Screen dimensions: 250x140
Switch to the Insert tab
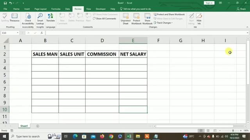27,9
